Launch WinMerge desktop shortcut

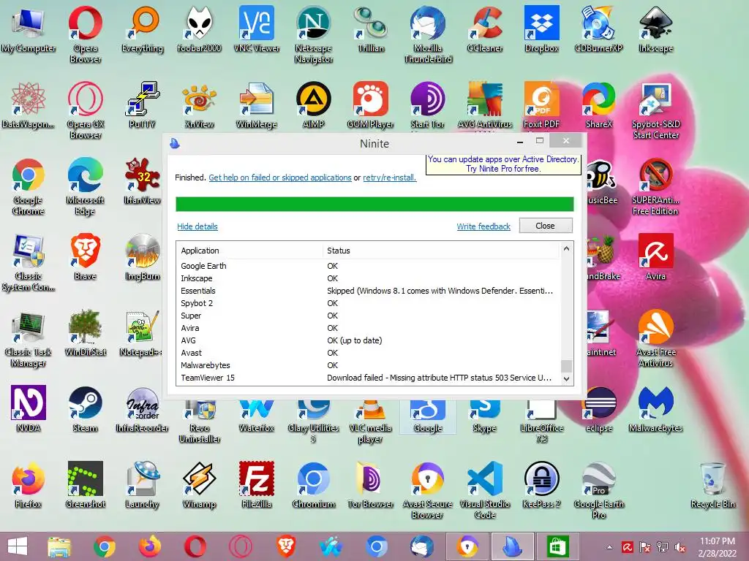coord(257,105)
